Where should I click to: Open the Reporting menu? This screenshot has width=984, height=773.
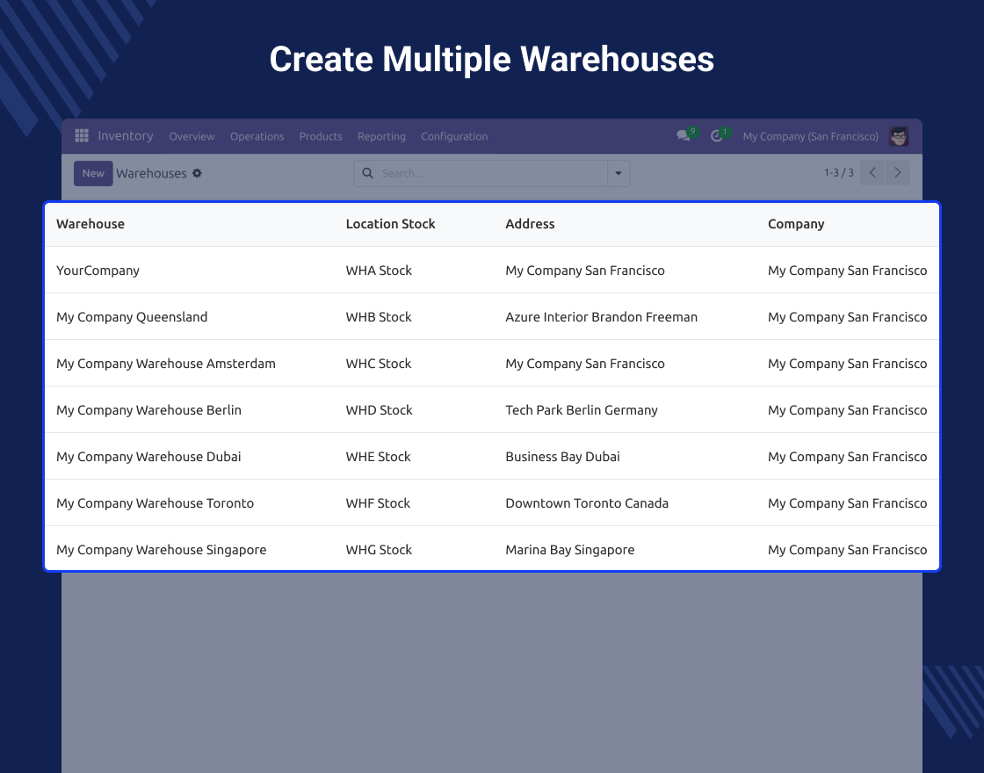(x=381, y=136)
